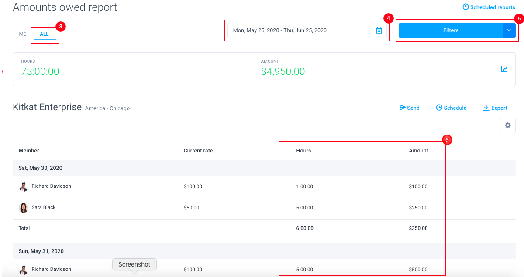Click the bar chart icon beside totals

(x=504, y=69)
